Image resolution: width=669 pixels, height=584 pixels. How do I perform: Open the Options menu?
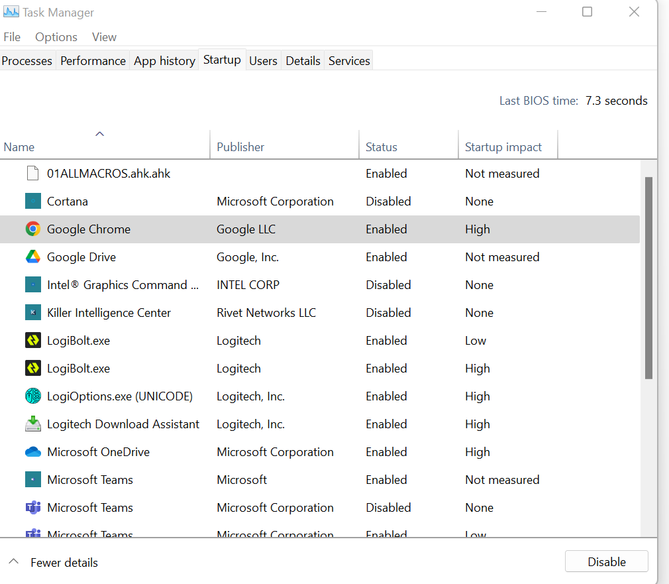[56, 37]
